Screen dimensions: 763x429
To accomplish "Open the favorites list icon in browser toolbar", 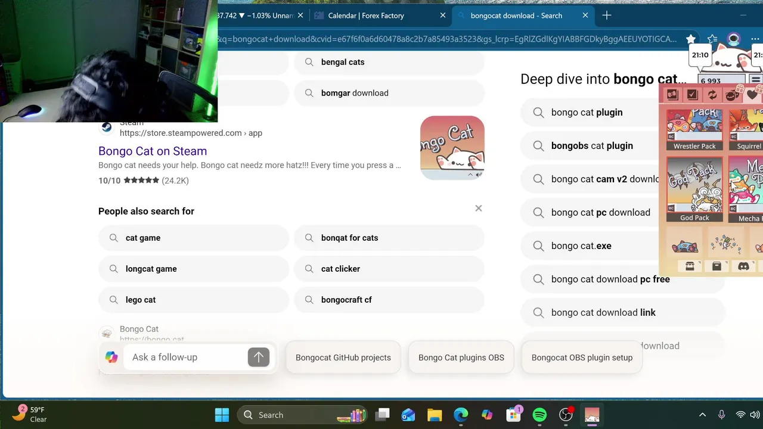I will 712,39.
